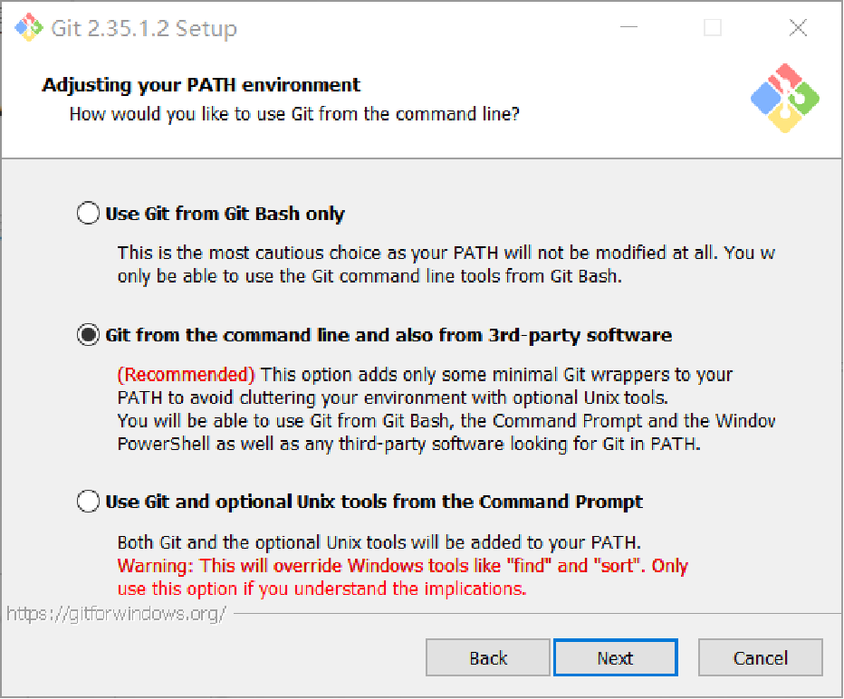Enable the optional Unix tools radio option
The image size is (844, 699).
coord(88,502)
